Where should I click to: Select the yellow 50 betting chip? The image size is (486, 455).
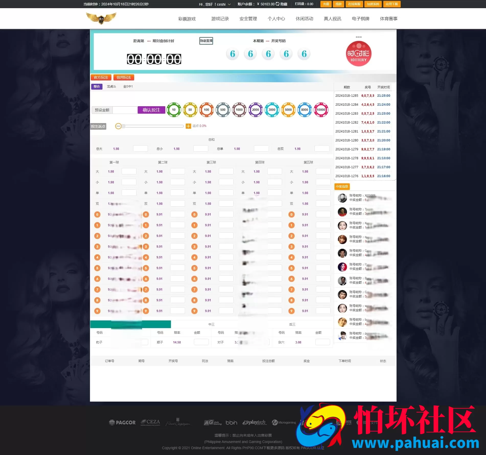click(190, 110)
